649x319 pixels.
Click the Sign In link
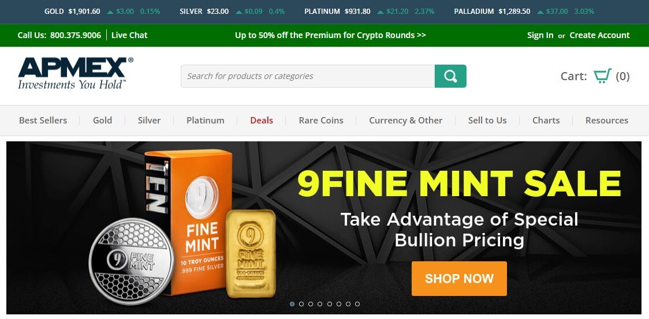tap(540, 35)
